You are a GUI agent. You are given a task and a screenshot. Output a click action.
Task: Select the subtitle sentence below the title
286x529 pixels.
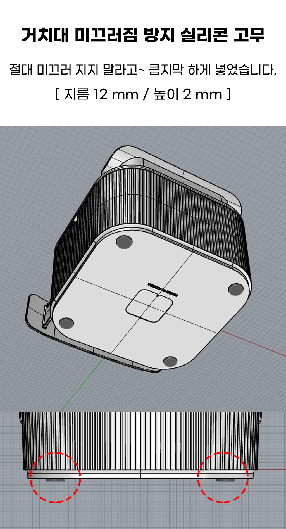[x=143, y=70]
